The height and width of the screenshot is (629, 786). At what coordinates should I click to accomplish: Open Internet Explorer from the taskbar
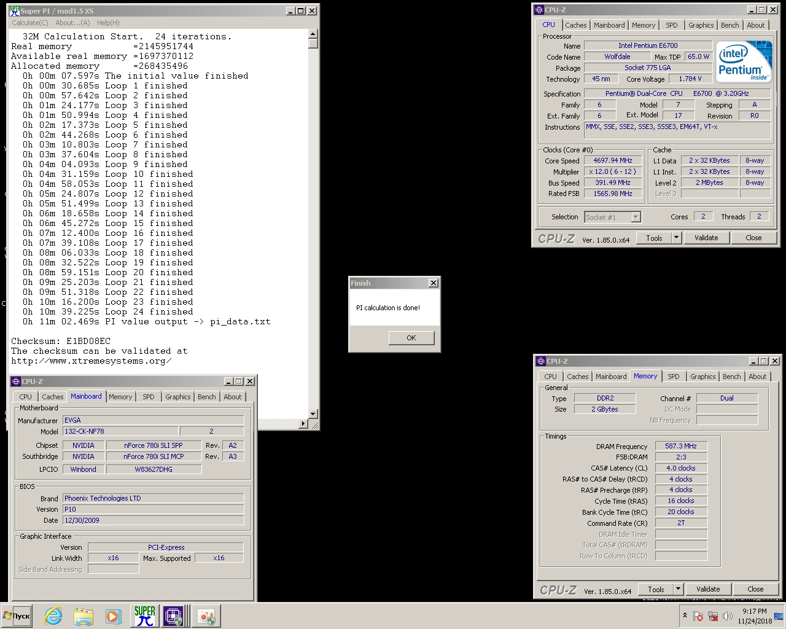tap(53, 616)
